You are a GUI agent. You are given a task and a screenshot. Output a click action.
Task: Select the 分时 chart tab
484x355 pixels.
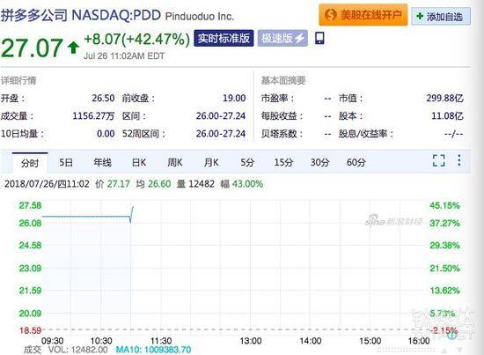[30, 162]
